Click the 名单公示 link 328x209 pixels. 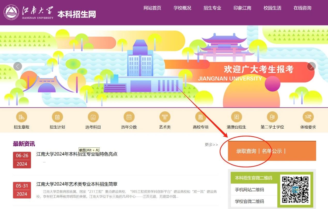(x=272, y=151)
